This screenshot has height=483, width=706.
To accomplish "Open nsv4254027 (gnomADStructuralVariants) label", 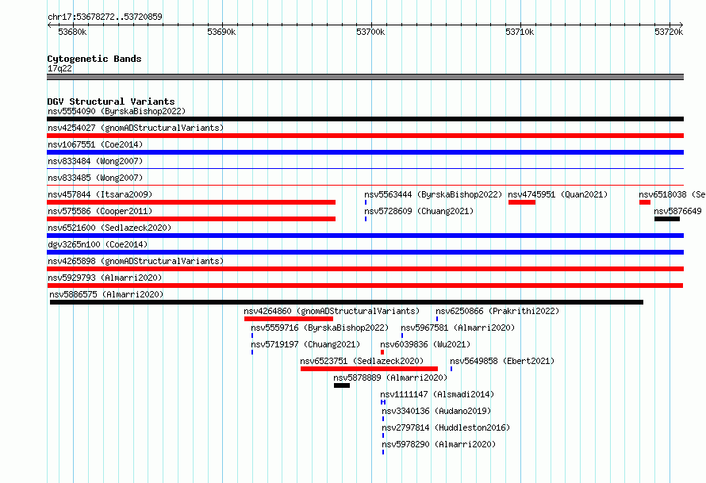I will point(136,128).
